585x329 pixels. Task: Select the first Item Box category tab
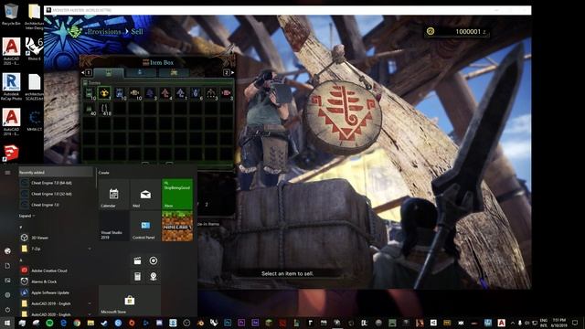[109, 73]
